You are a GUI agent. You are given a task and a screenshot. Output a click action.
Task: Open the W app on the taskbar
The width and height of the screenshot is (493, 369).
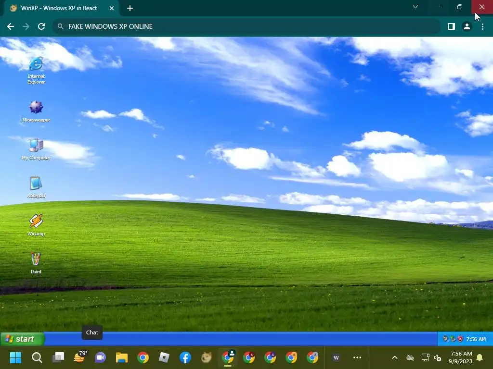[336, 357]
